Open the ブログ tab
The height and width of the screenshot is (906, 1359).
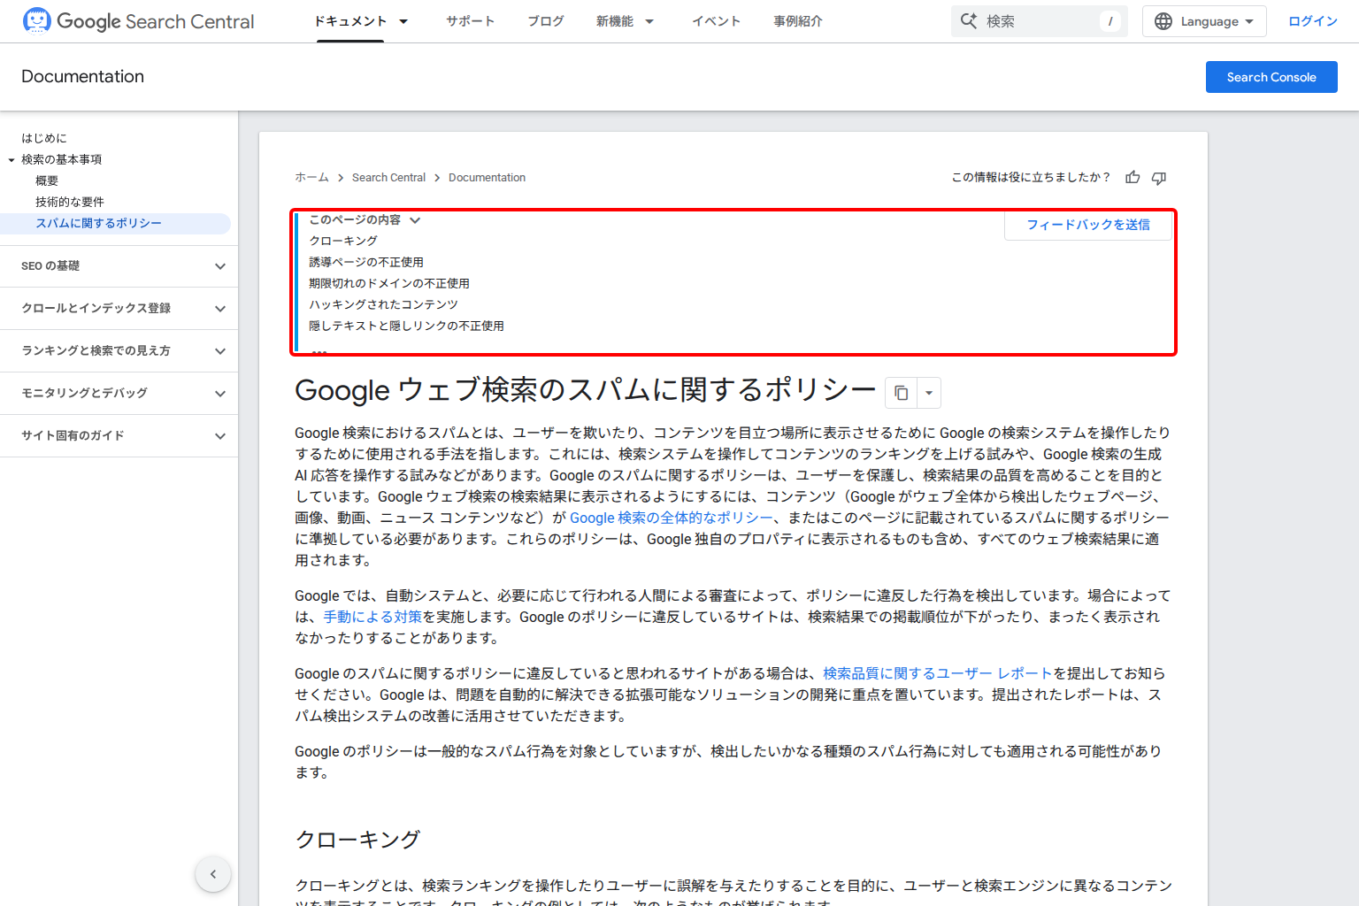pos(545,21)
